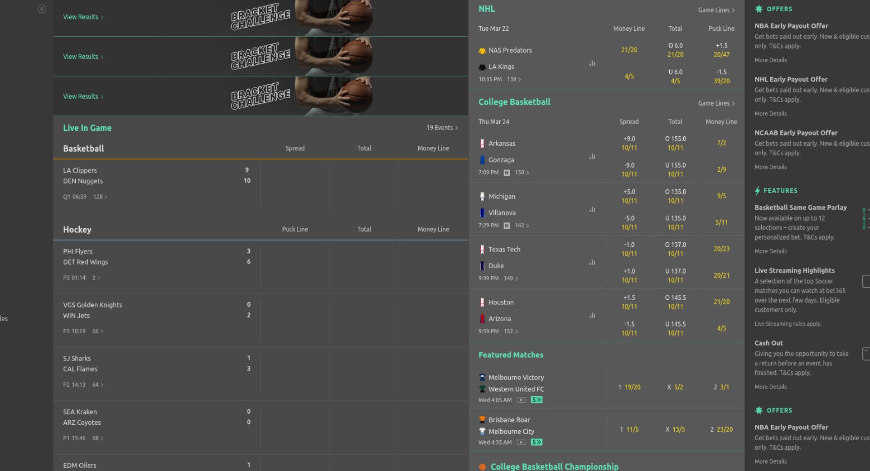Select Over 137.0 total for Texas Tech game
The image size is (870, 471).
coord(675,249)
